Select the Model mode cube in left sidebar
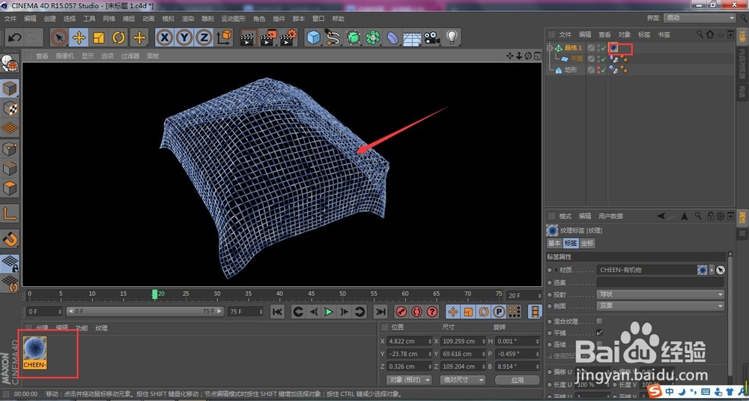The width and height of the screenshot is (749, 401). (x=10, y=88)
